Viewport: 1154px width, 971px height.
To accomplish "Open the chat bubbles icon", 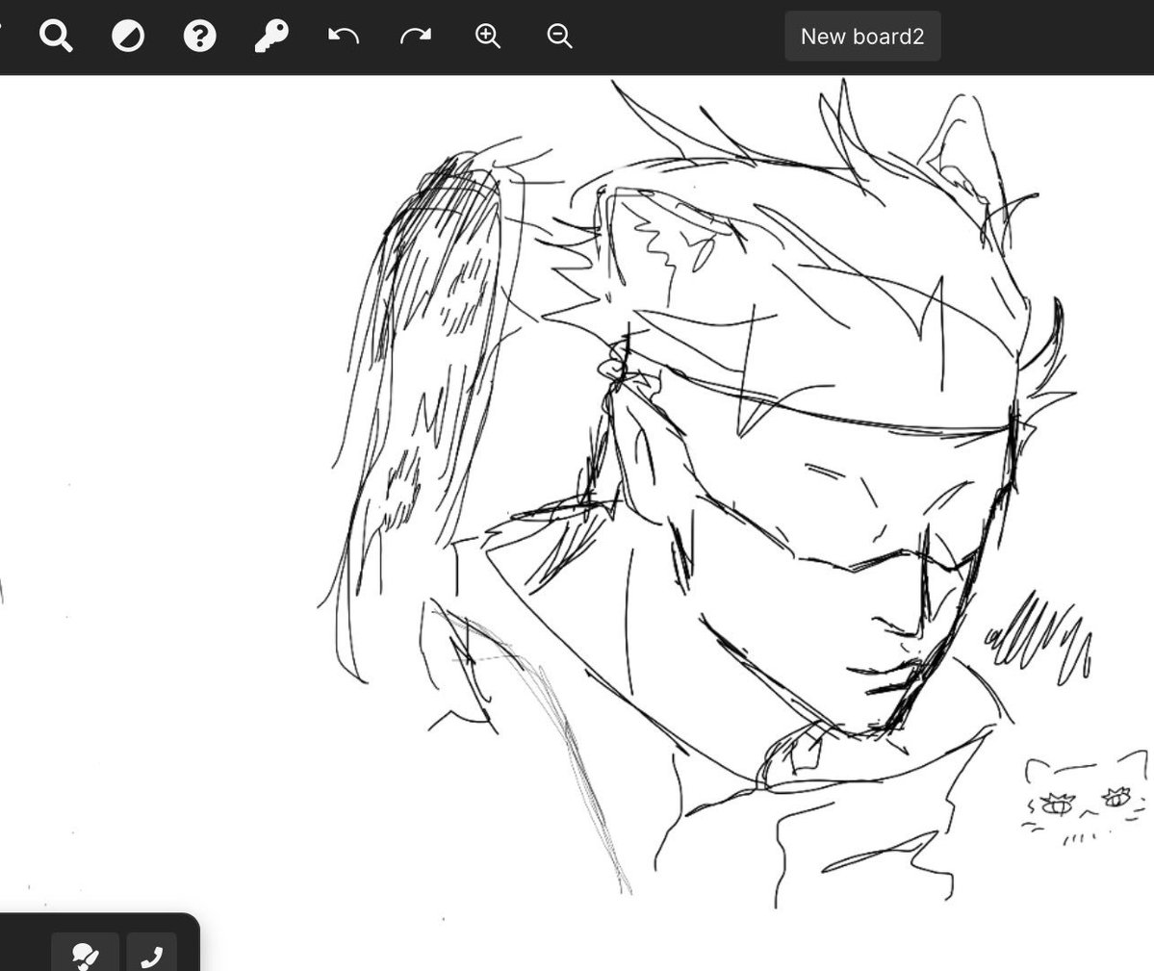I will click(x=86, y=956).
